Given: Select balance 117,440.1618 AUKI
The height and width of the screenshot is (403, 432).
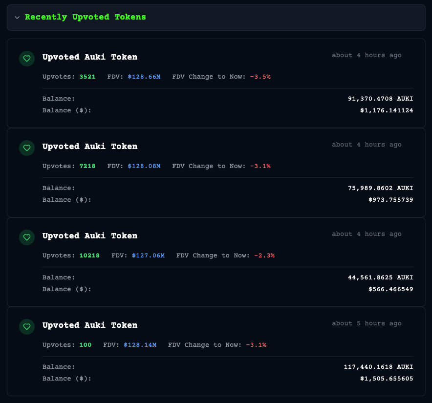Looking at the screenshot, I should click(x=379, y=367).
